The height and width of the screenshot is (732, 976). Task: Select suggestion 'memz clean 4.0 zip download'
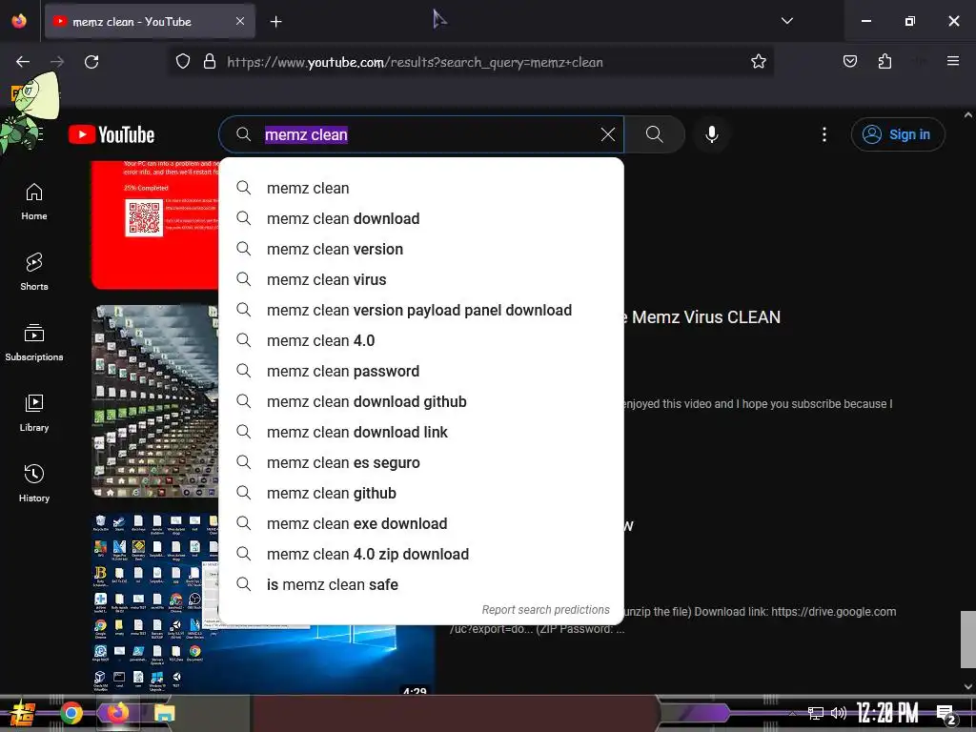coord(421,554)
